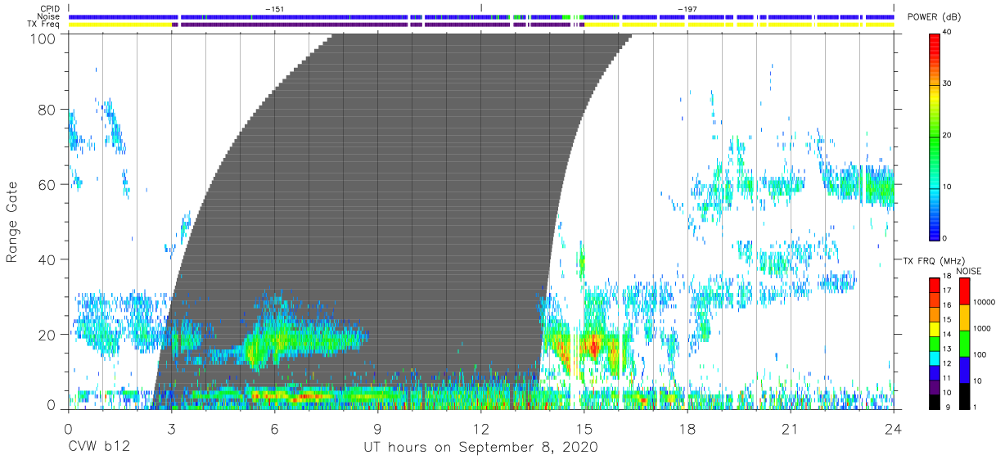
Task: Click the 24 hour tick label on UT axis
Action: click(894, 429)
